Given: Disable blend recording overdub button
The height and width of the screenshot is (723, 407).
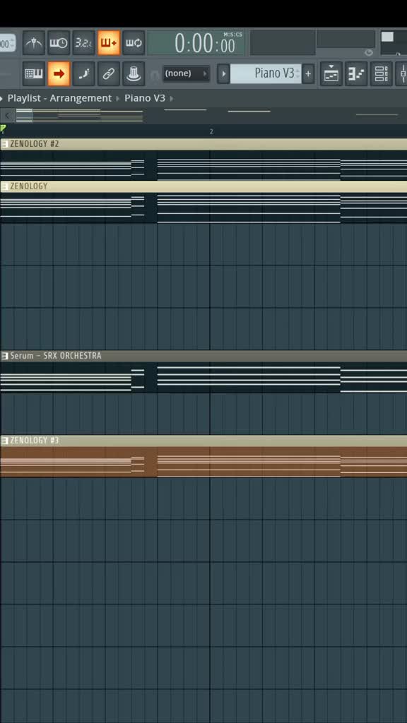Looking at the screenshot, I should 108,43.
